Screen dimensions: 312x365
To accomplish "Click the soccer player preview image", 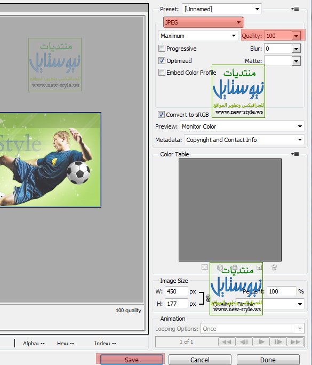I will coord(50,160).
